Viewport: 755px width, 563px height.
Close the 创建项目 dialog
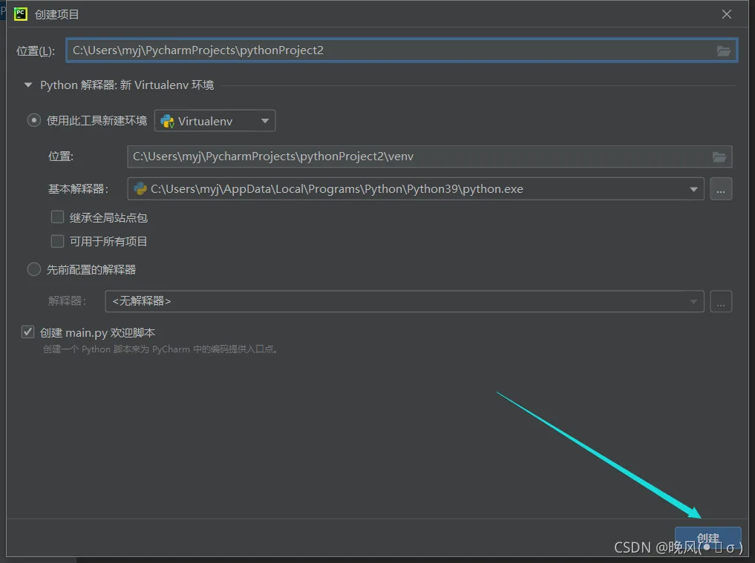(727, 14)
